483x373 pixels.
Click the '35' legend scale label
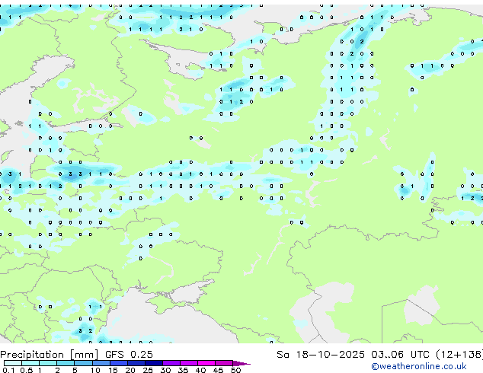(x=183, y=370)
